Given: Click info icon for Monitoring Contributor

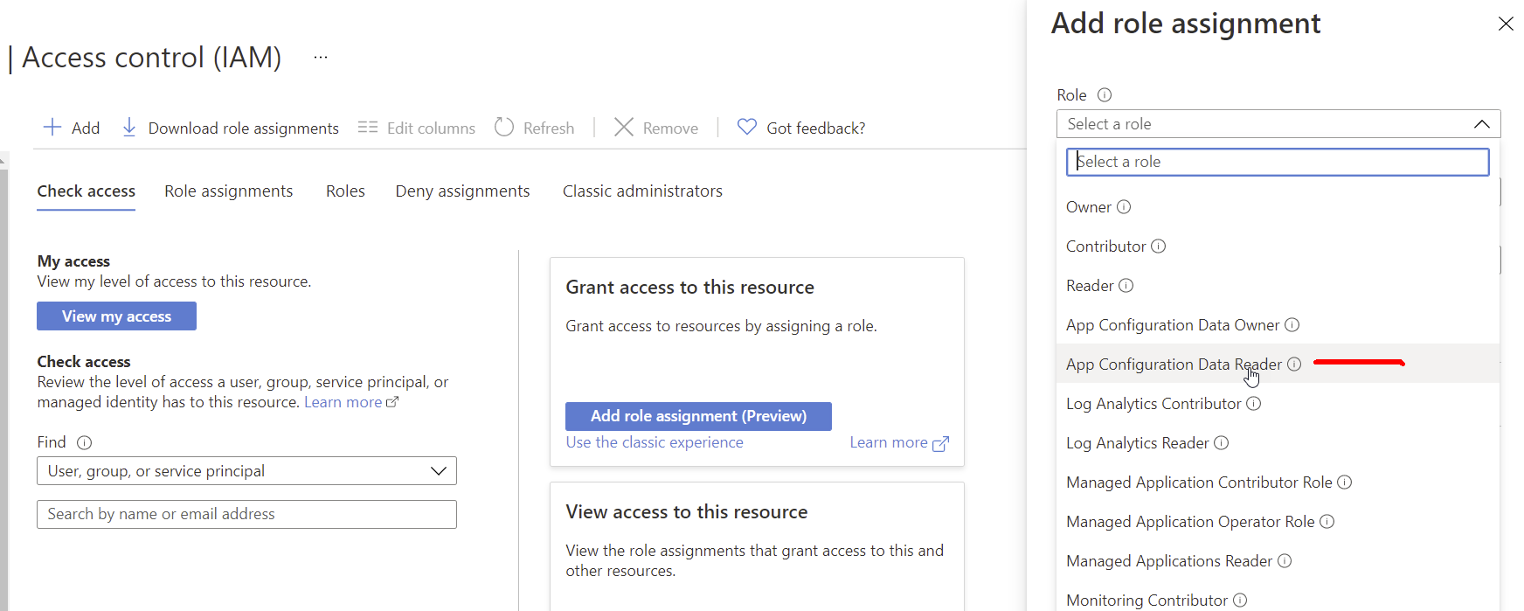Looking at the screenshot, I should pyautogui.click(x=1240, y=601).
